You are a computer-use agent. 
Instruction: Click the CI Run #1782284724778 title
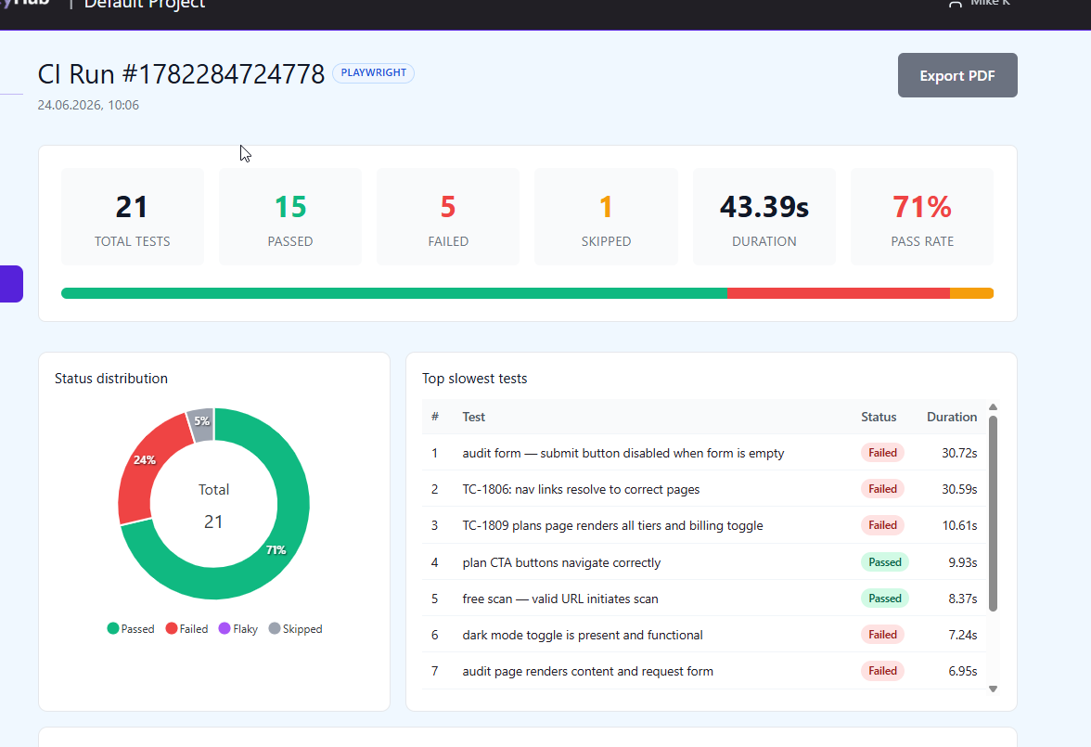181,74
